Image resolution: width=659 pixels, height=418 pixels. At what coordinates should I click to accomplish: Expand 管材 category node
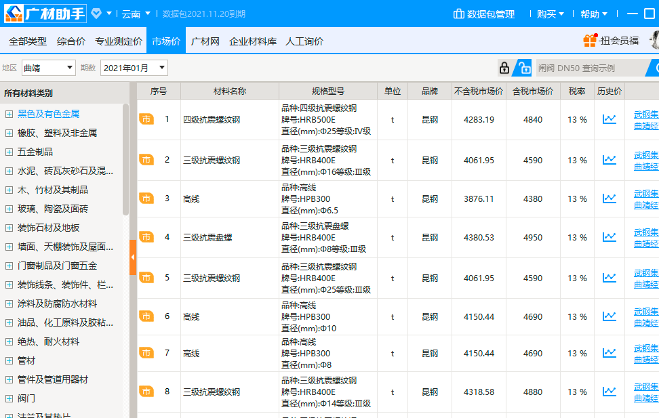9,361
